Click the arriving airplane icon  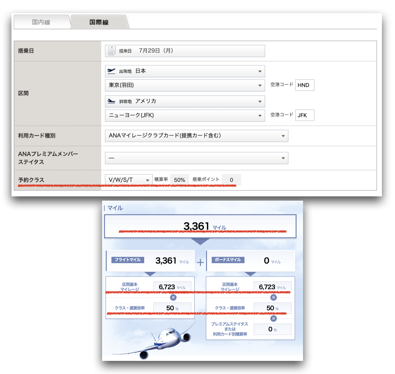tap(111, 101)
